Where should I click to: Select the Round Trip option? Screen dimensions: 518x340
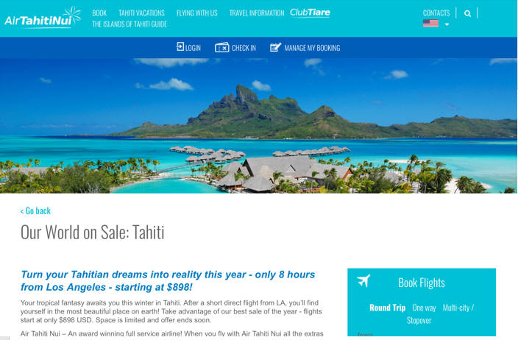click(x=387, y=308)
